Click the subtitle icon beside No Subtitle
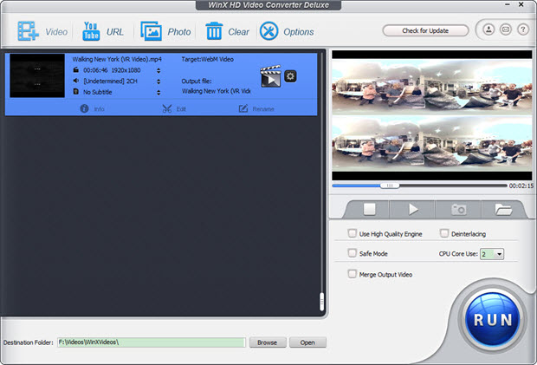The height and width of the screenshot is (365, 537). point(75,92)
